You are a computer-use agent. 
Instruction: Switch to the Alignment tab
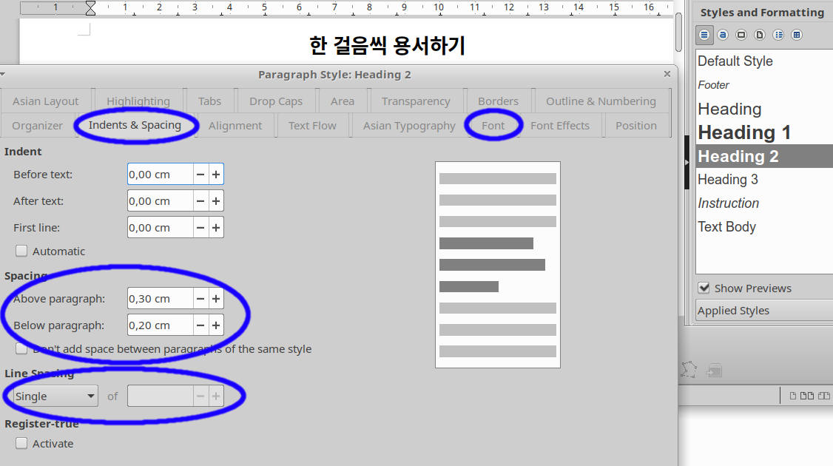pyautogui.click(x=235, y=126)
